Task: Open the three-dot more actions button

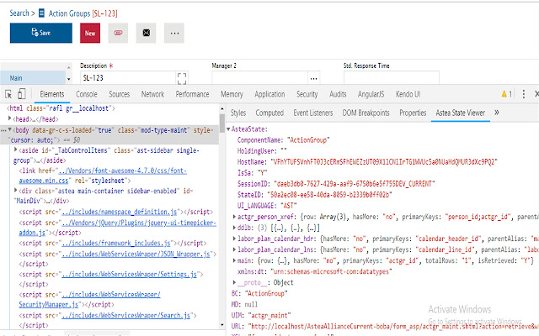Action: tap(174, 33)
